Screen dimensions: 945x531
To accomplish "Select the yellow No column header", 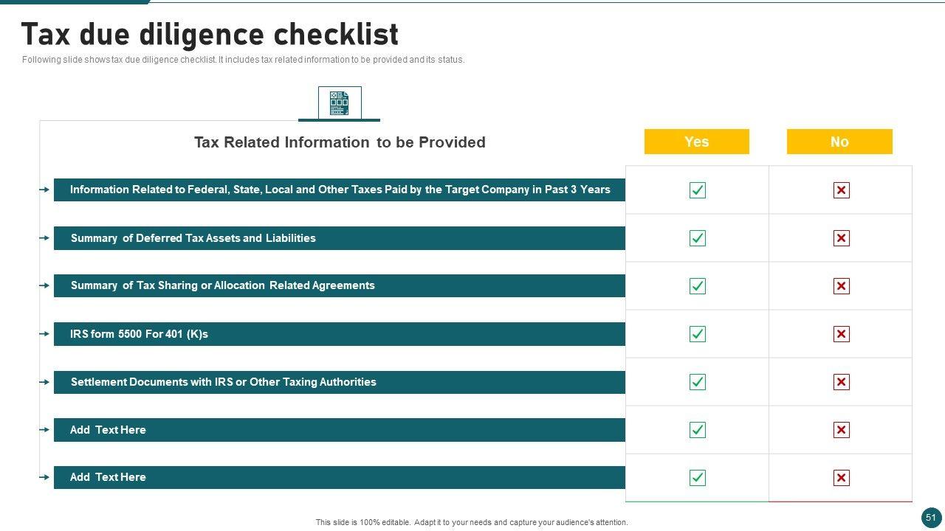I will (x=839, y=142).
